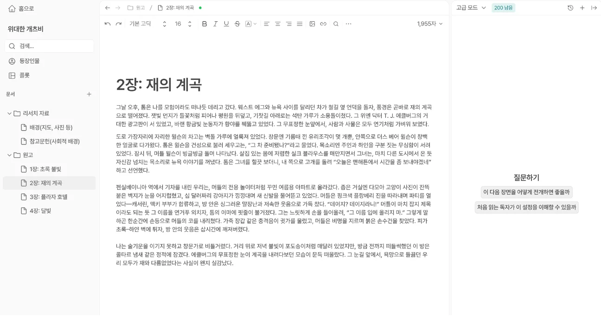This screenshot has width=601, height=318.
Task: Collapse the assistant panel with arrow icon
Action: tap(594, 8)
